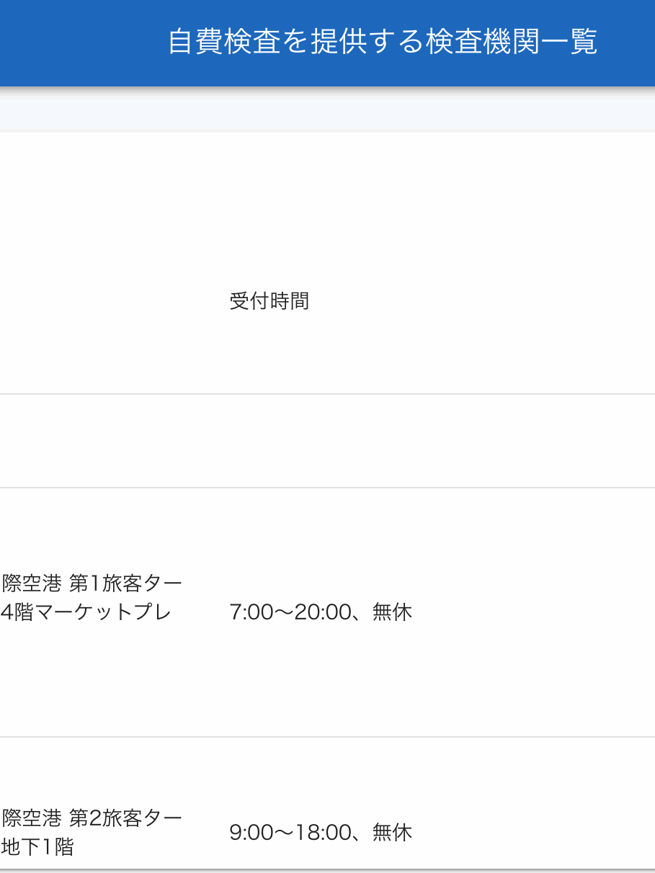655x873 pixels.
Task: Click the 4階マーケットプレ text line
Action: click(85, 612)
